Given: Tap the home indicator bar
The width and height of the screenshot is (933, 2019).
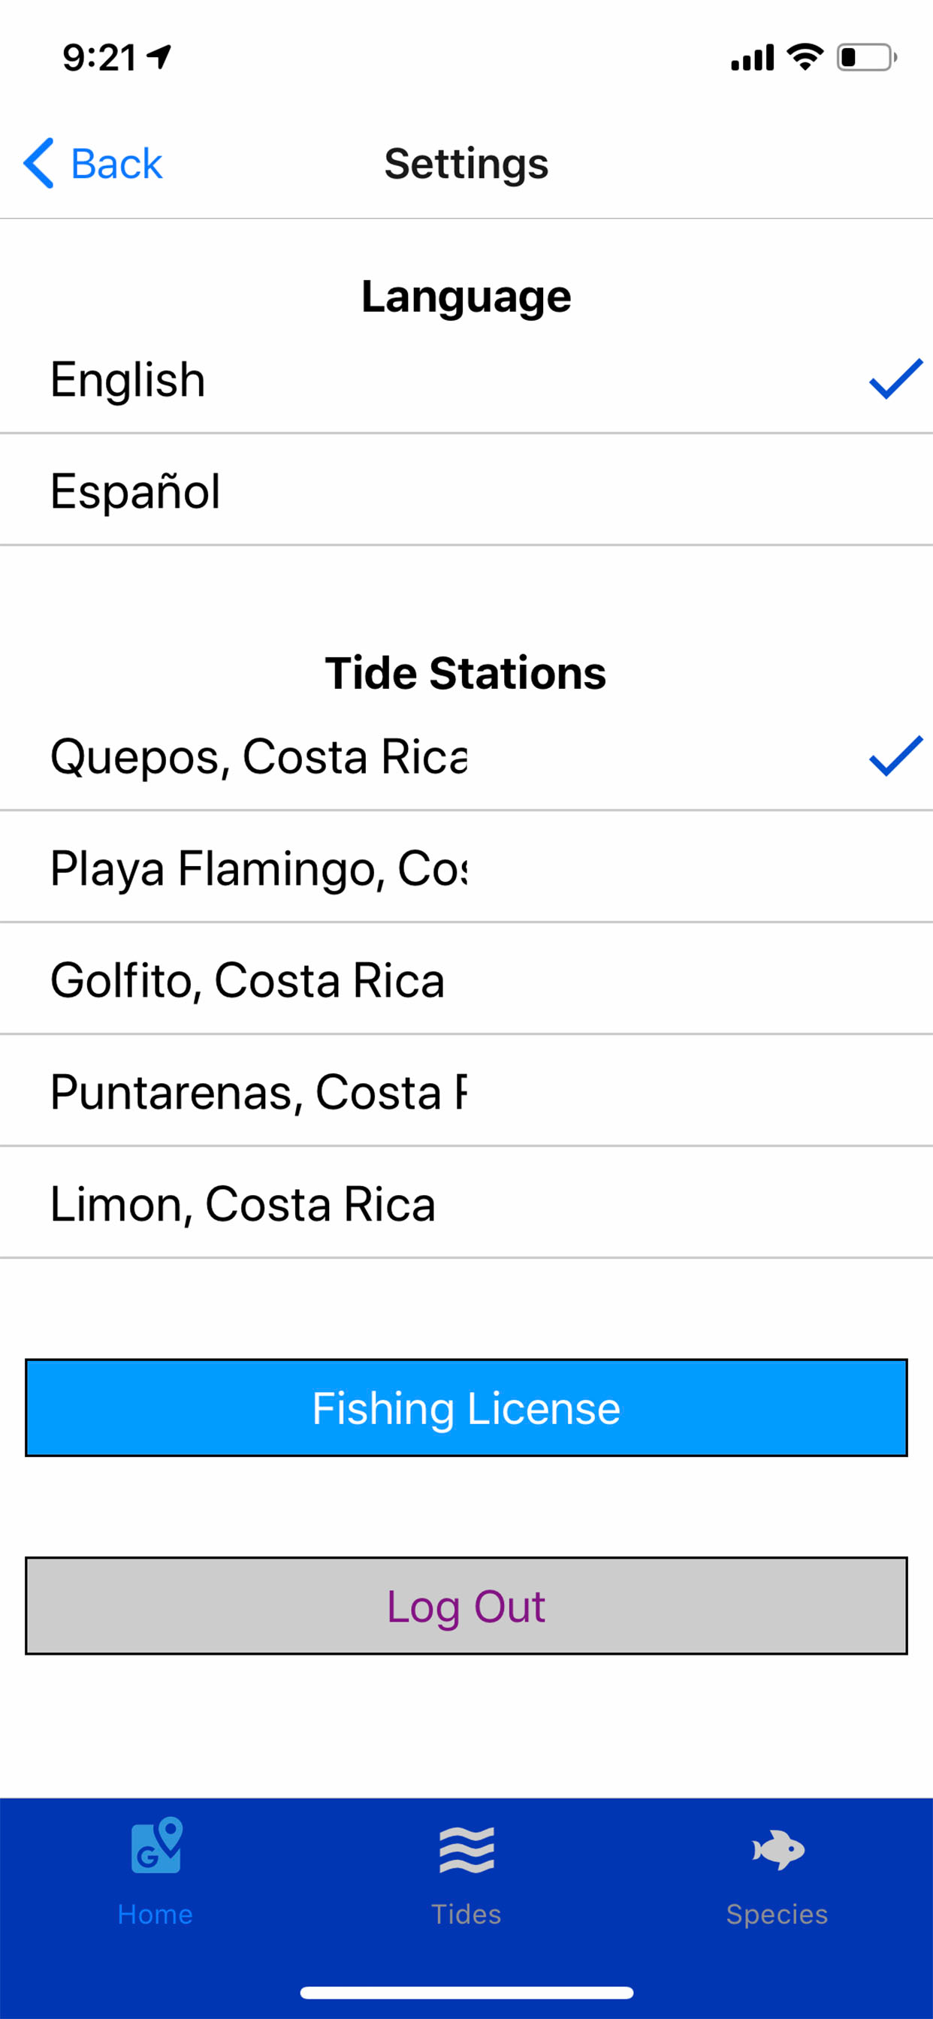Looking at the screenshot, I should point(466,1991).
